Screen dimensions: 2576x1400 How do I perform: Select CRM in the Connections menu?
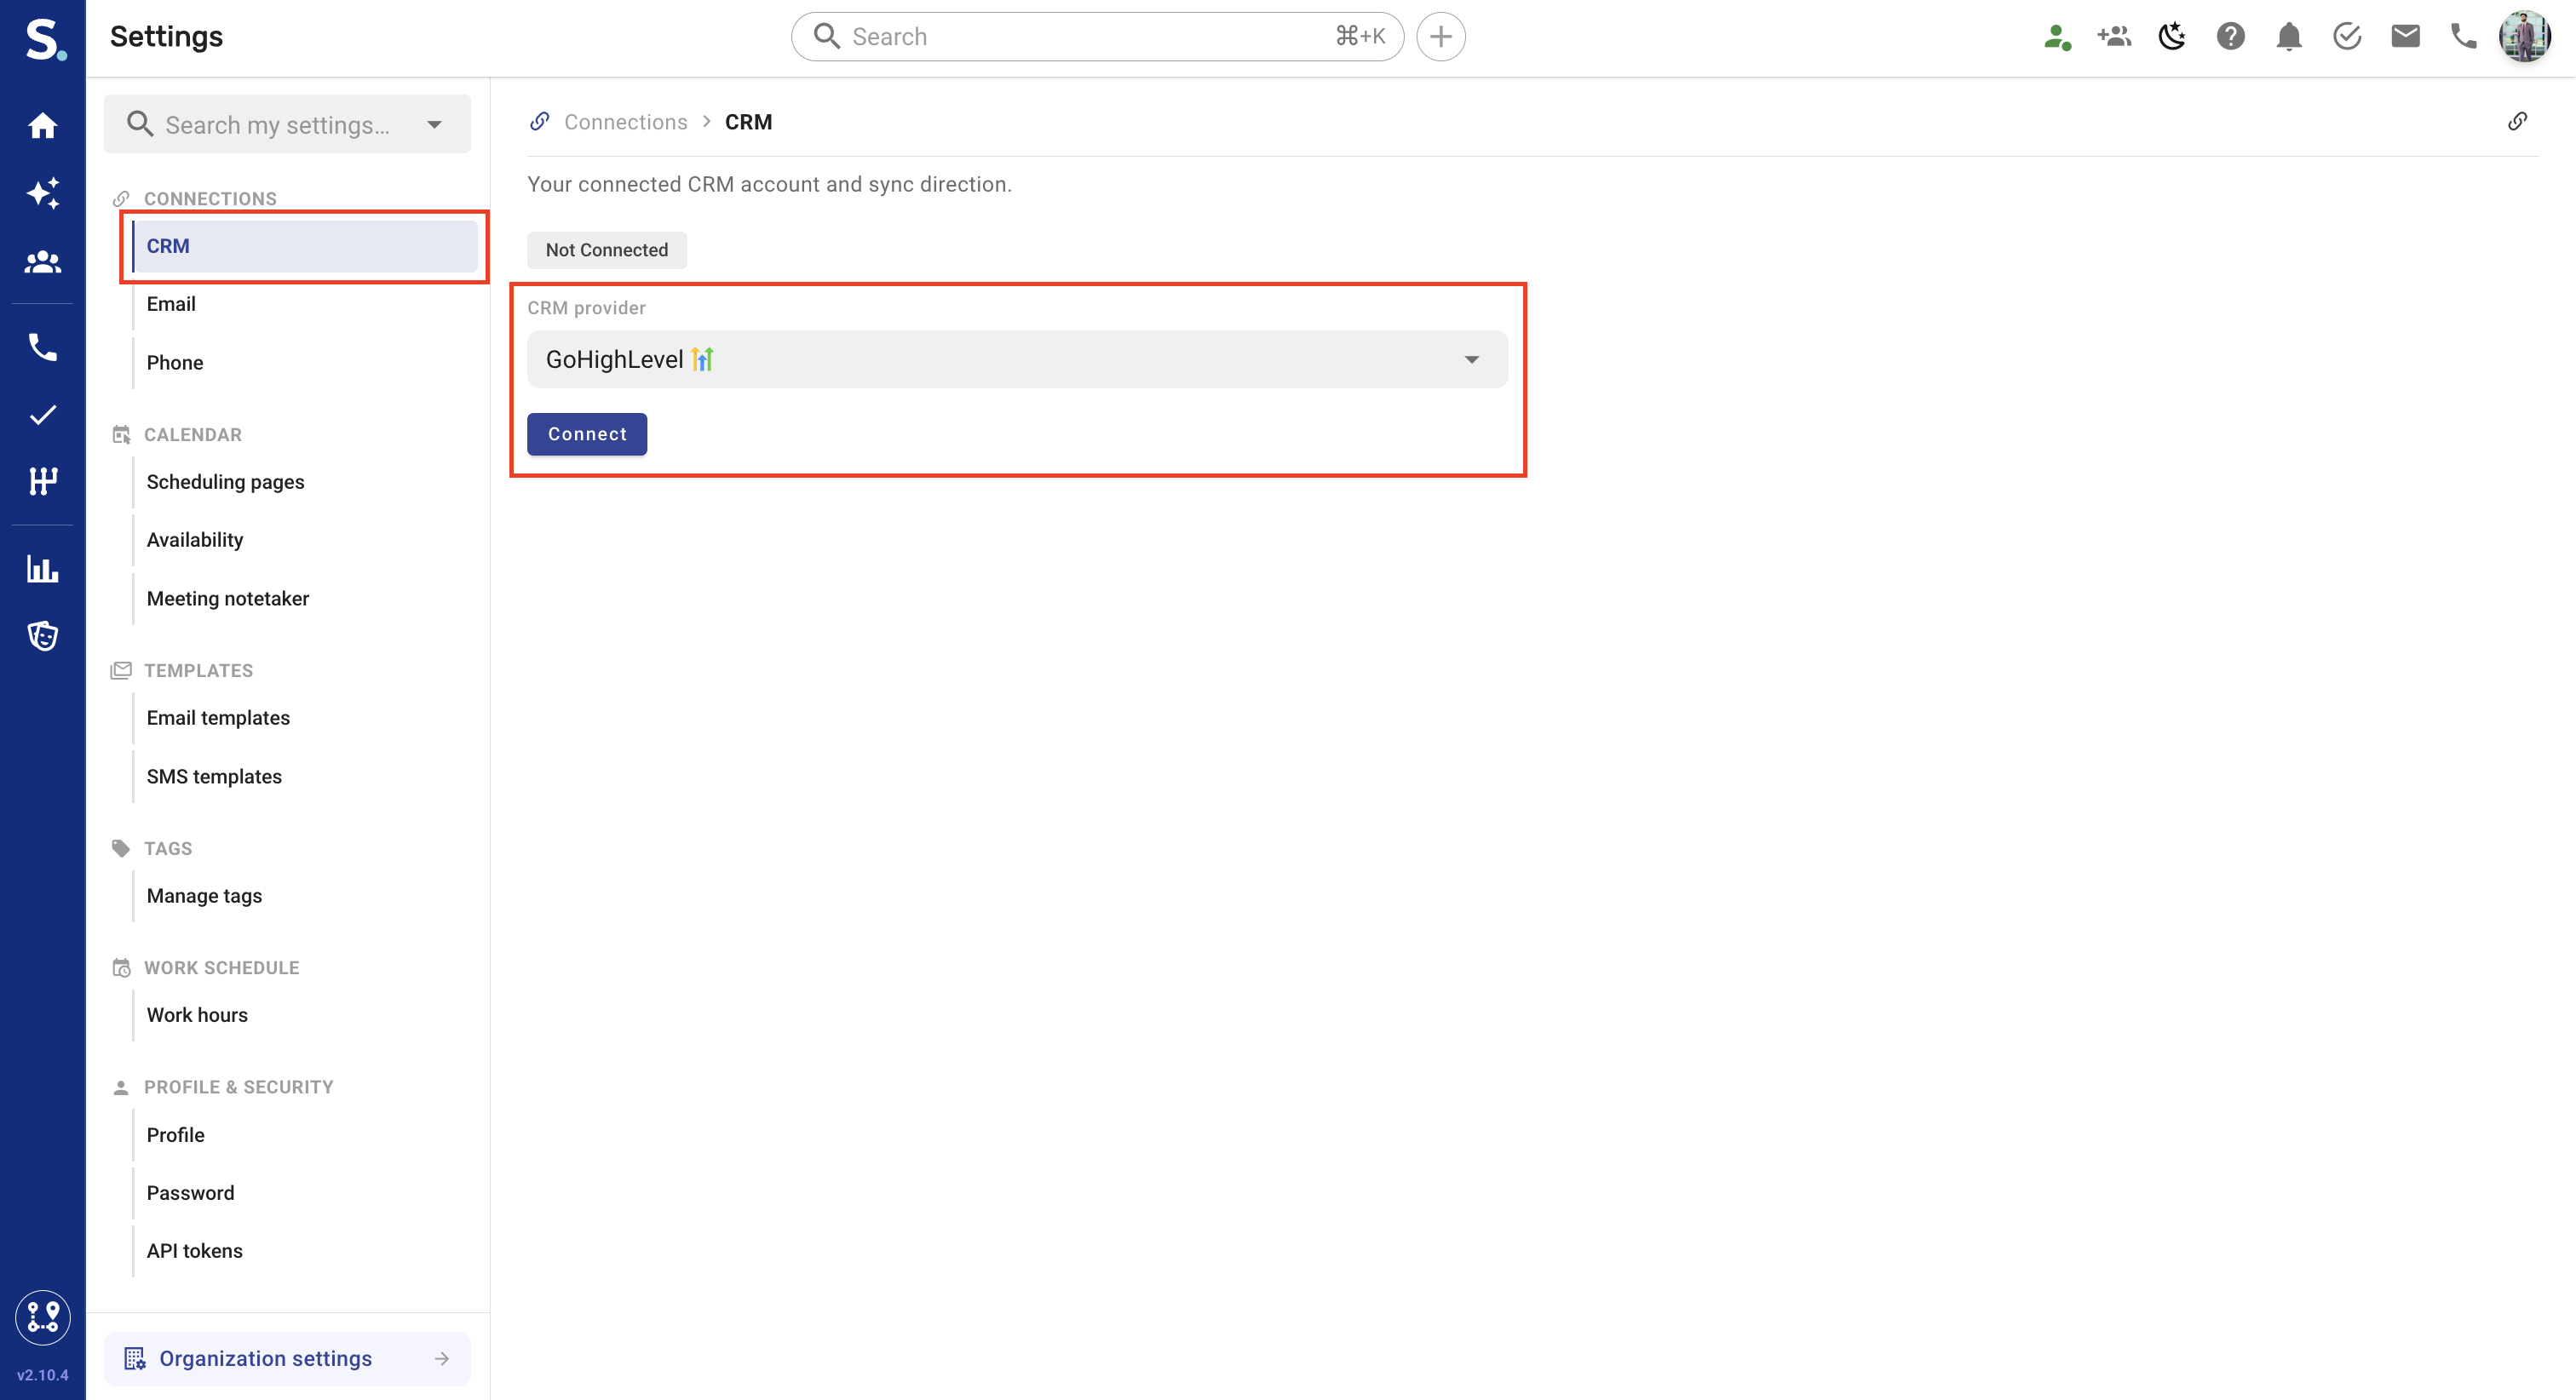pyautogui.click(x=305, y=246)
